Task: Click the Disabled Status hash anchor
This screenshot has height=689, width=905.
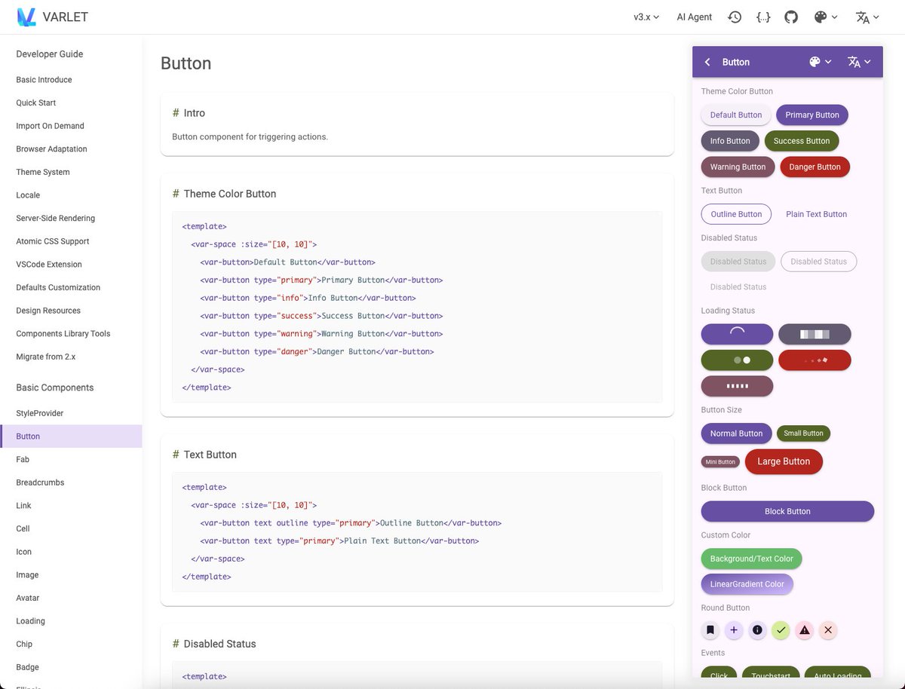Action: tap(176, 644)
